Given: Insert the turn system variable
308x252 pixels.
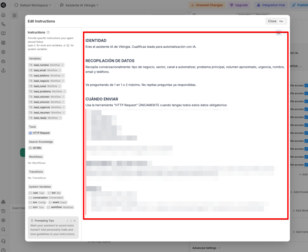Looking at the screenshot, I should [36, 207].
